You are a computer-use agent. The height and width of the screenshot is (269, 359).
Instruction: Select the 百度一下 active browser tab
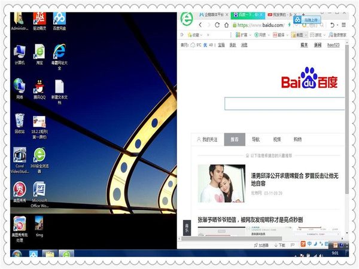248,15
